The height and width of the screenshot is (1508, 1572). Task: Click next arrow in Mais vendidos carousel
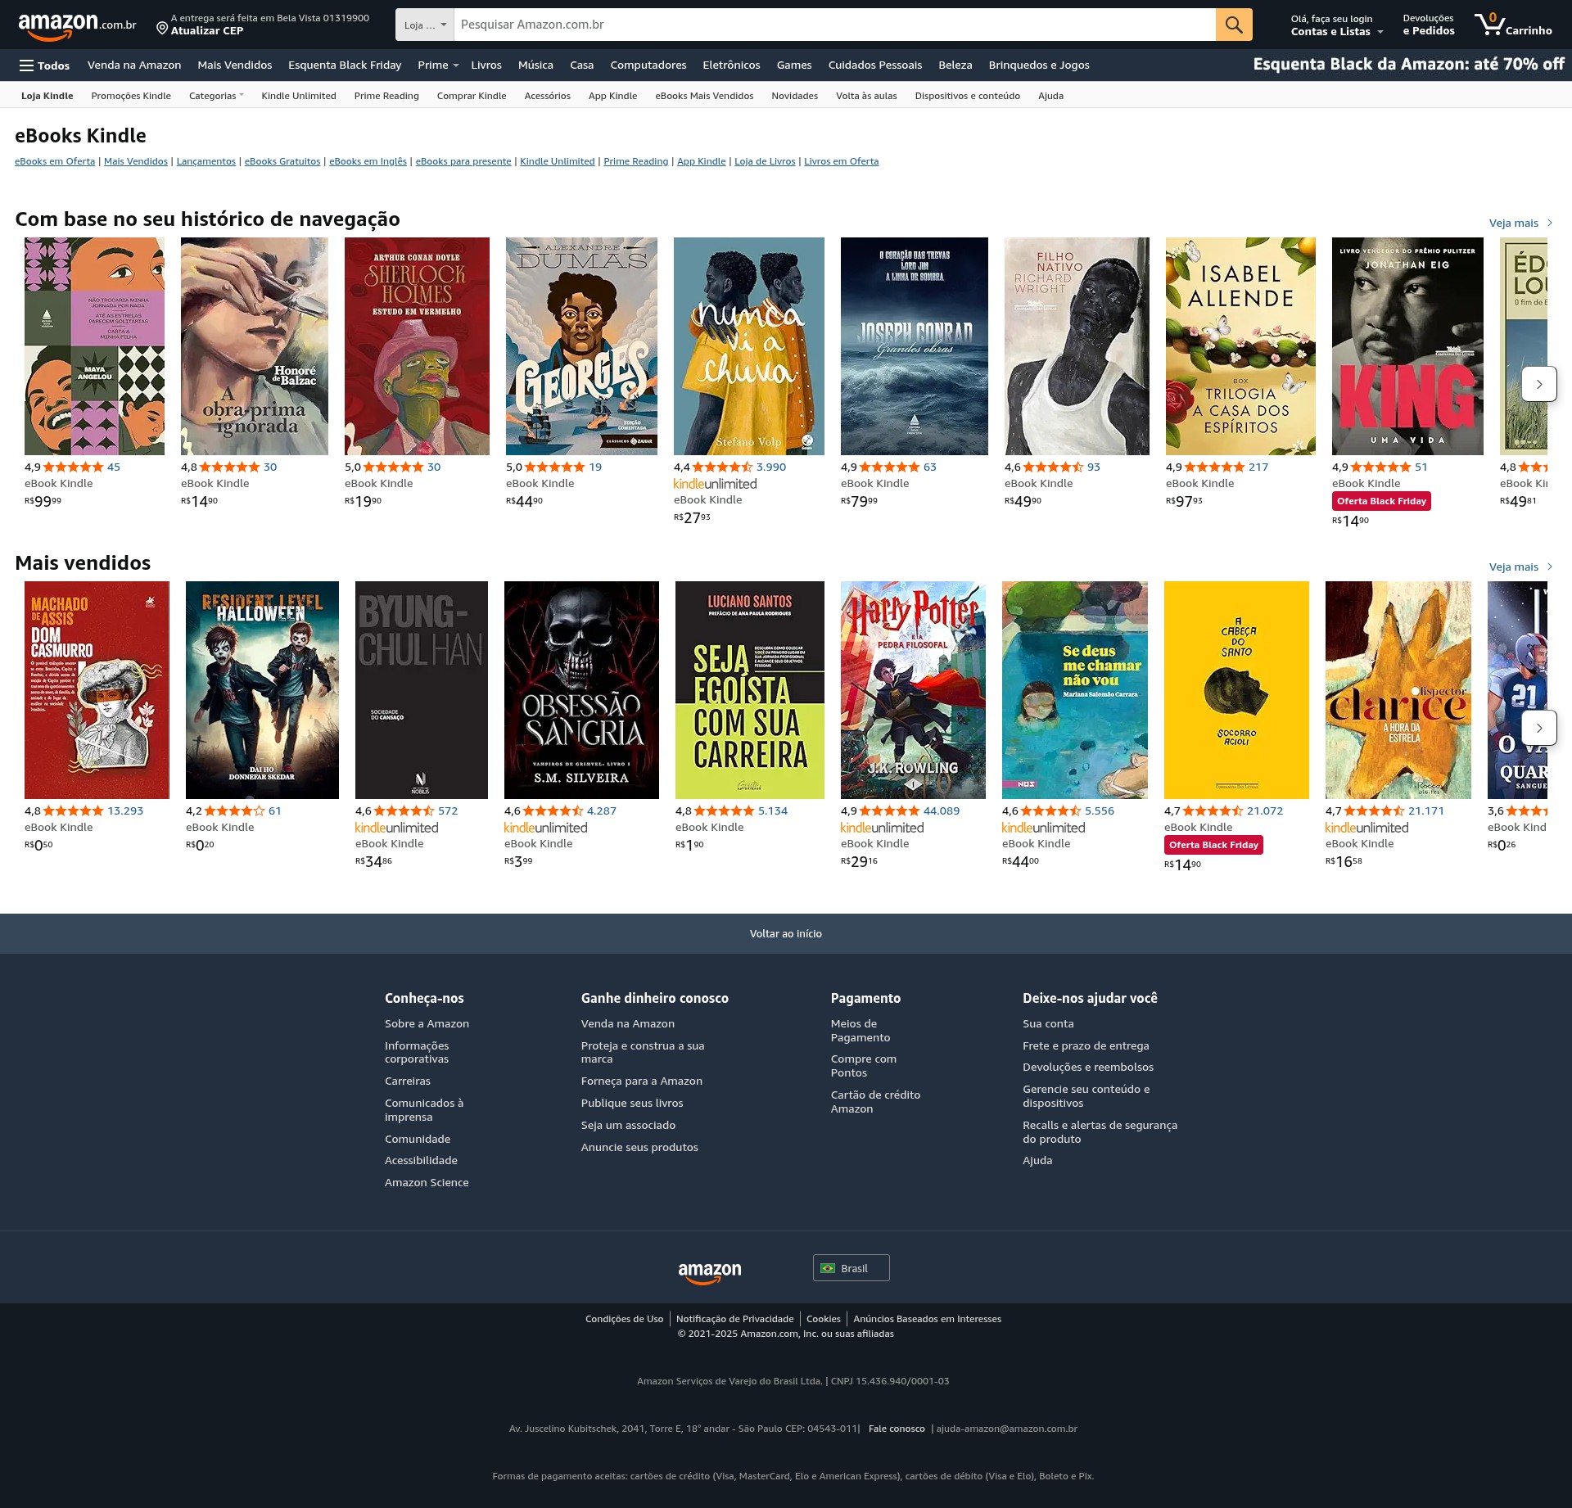(1538, 728)
